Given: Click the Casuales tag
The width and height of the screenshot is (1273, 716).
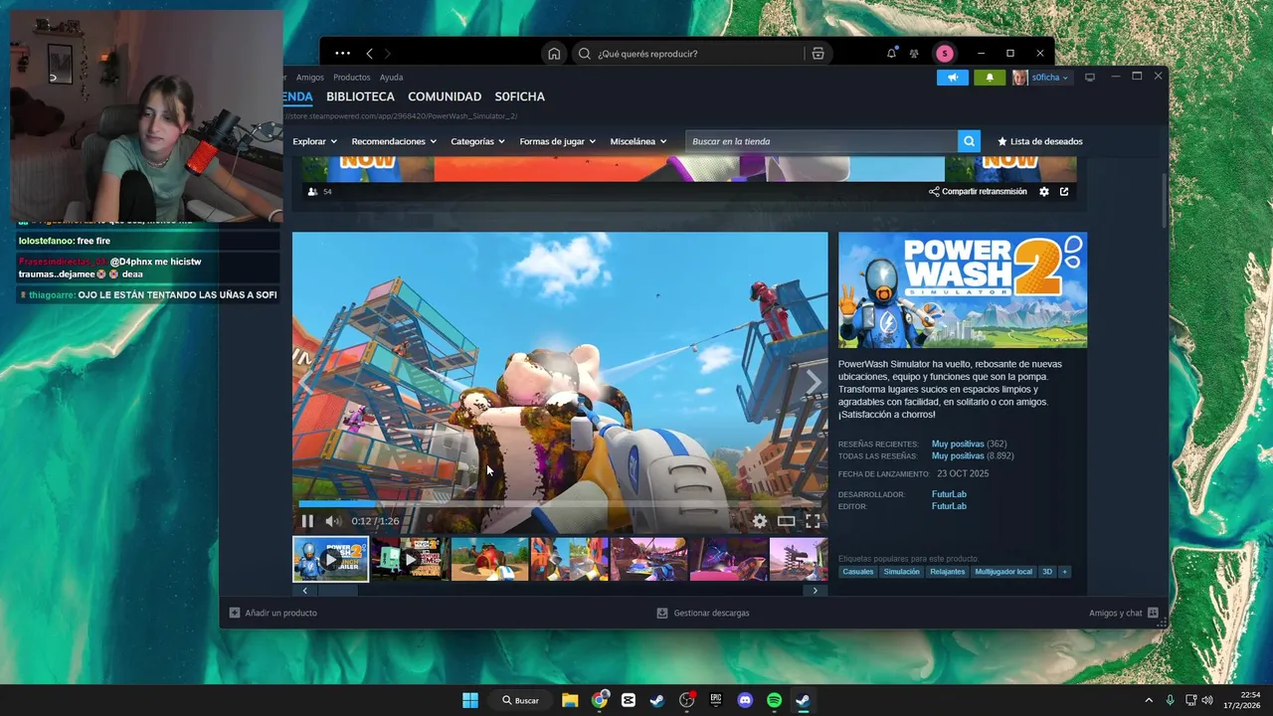Looking at the screenshot, I should pos(858,572).
